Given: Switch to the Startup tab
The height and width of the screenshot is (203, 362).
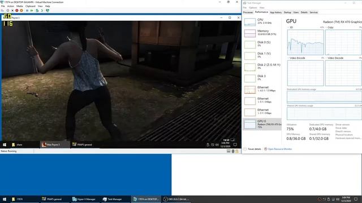Looking at the screenshot, I should pyautogui.click(x=287, y=12).
